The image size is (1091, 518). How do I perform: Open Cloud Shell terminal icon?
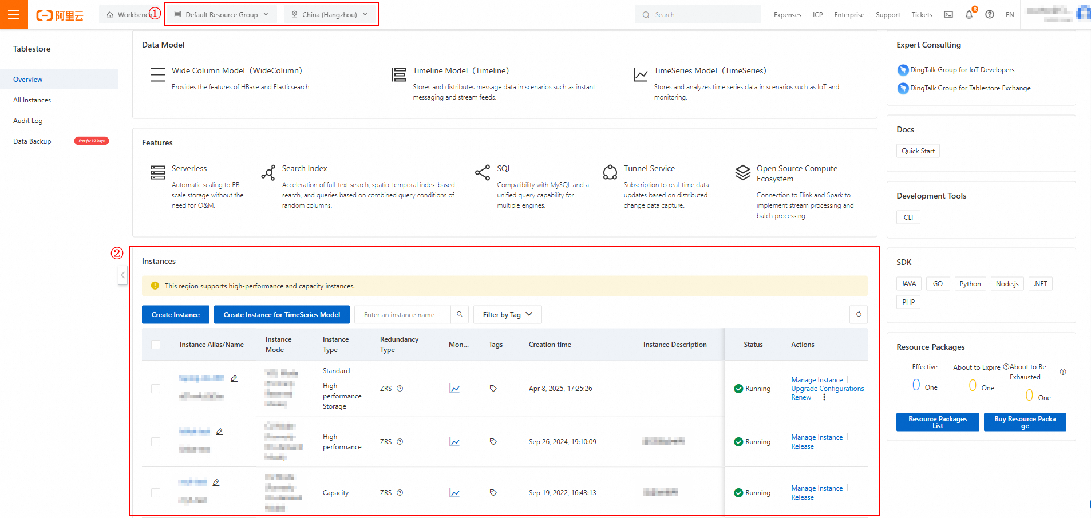pyautogui.click(x=948, y=15)
